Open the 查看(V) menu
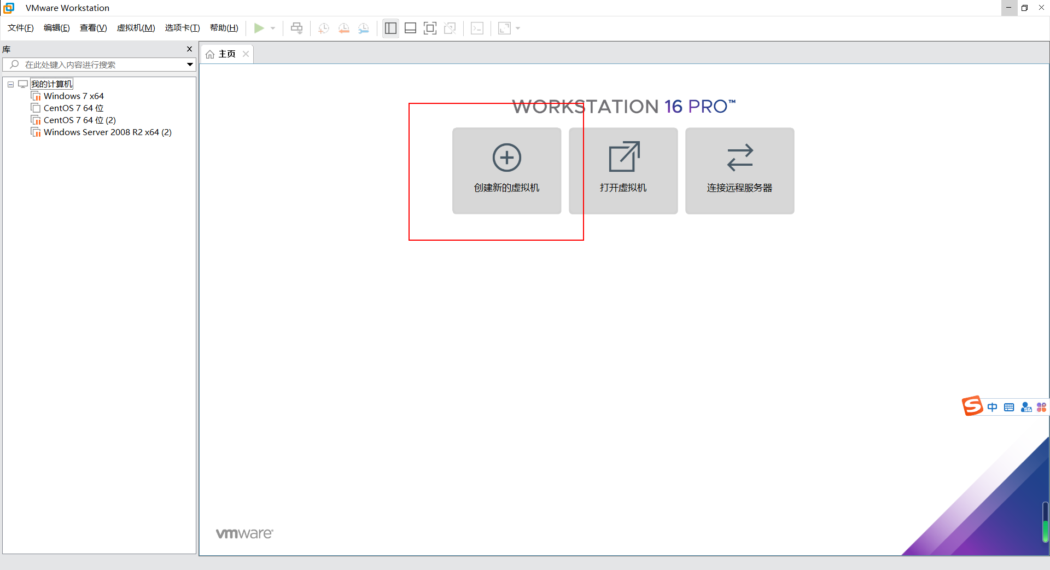This screenshot has width=1050, height=570. point(94,28)
